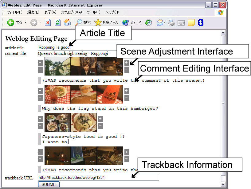
Task: Open the Favorites star (お気に入り) toolbar button
Action: (106, 23)
